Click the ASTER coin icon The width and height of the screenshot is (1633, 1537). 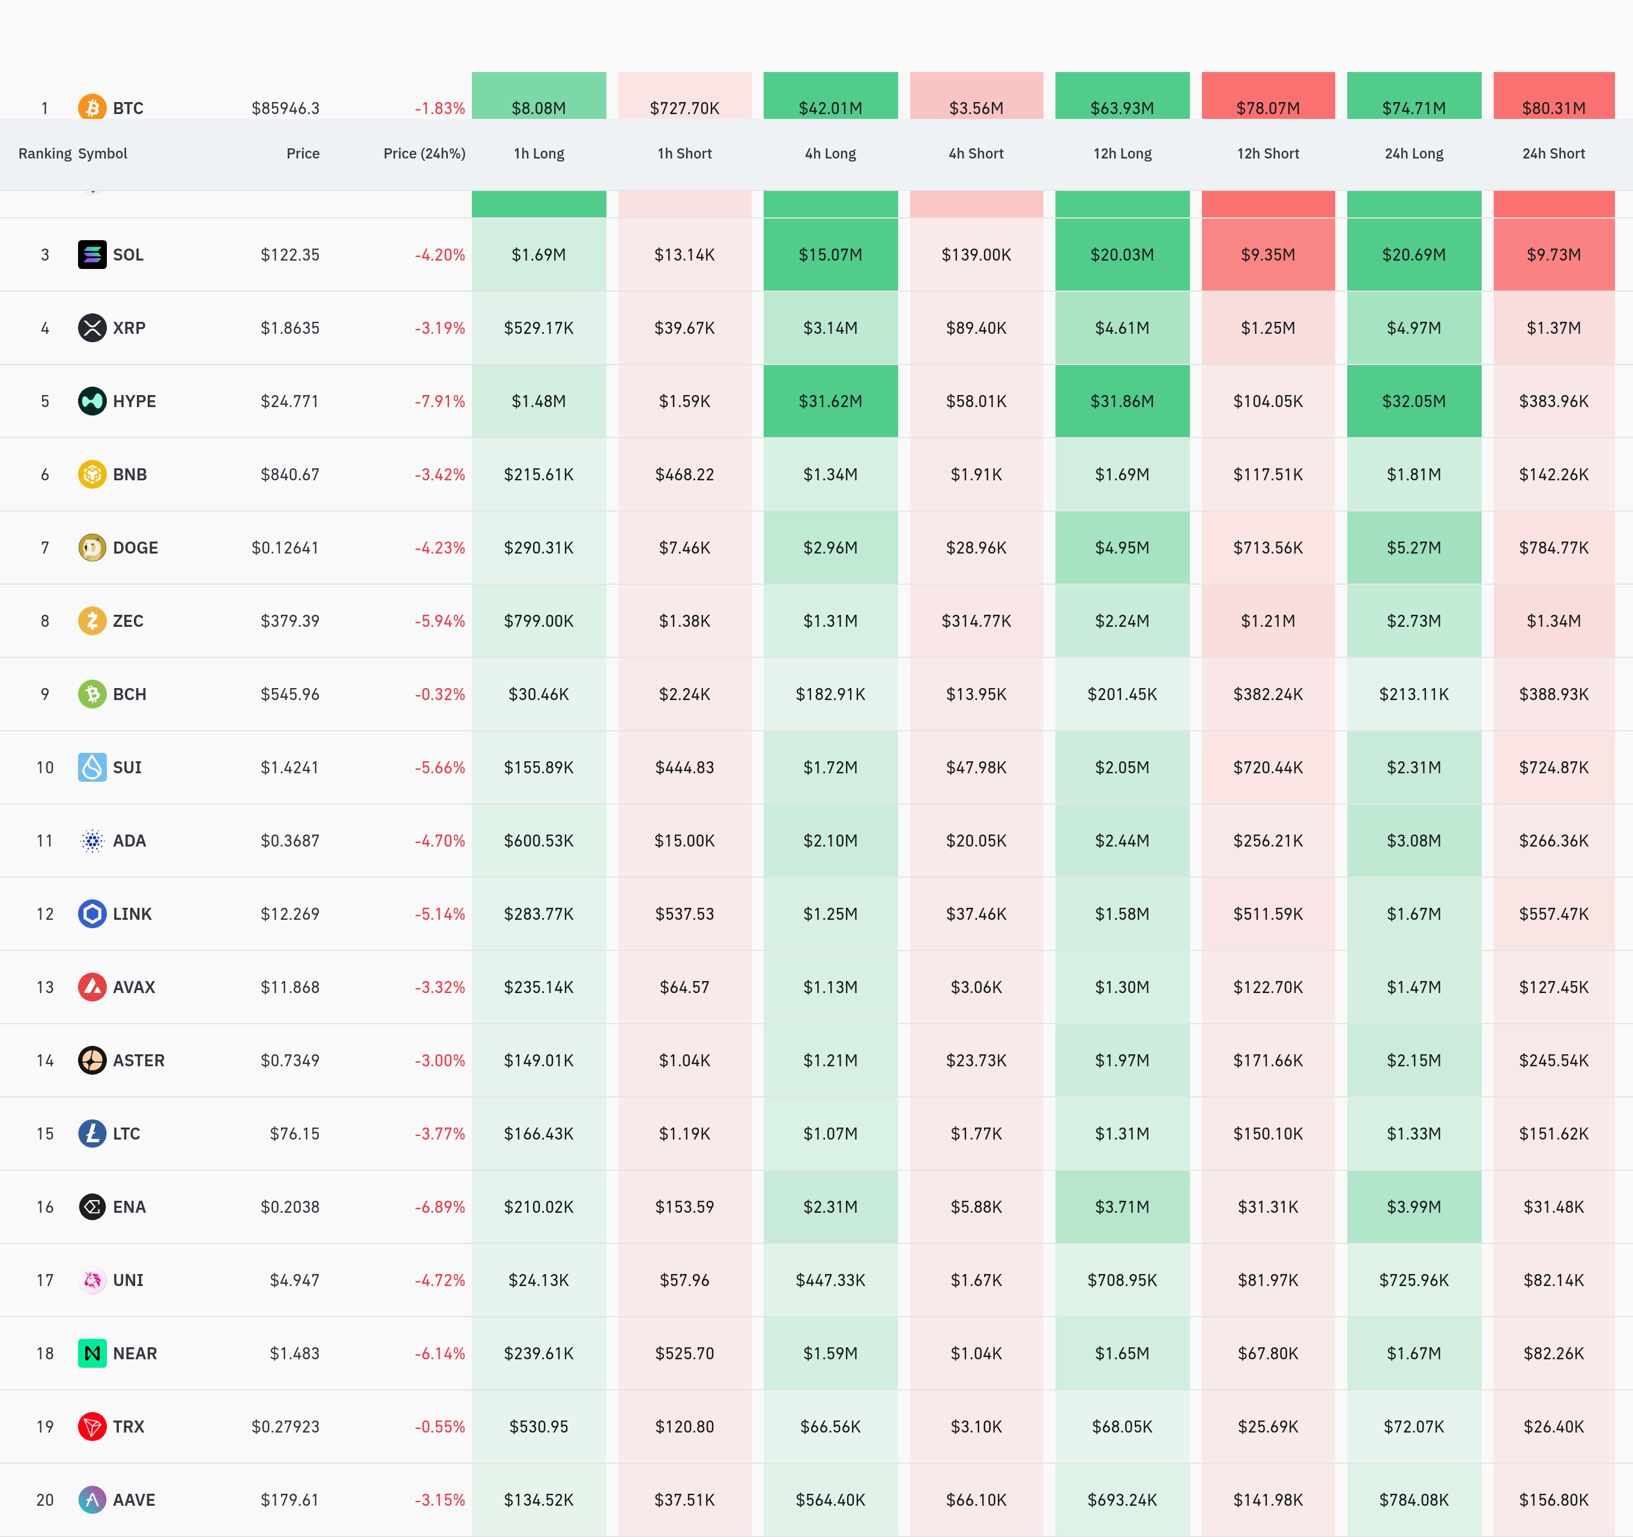pyautogui.click(x=92, y=1060)
